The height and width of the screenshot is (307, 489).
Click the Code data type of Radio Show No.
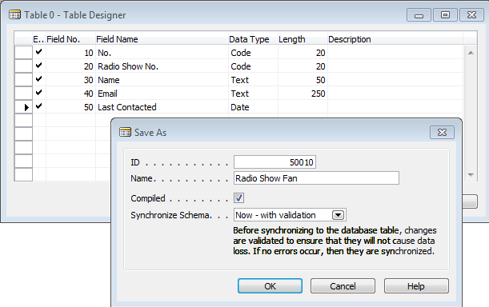[x=253, y=66]
